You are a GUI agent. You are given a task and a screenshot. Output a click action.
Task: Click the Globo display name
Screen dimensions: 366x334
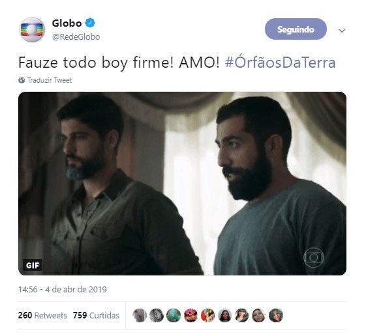pos(67,23)
